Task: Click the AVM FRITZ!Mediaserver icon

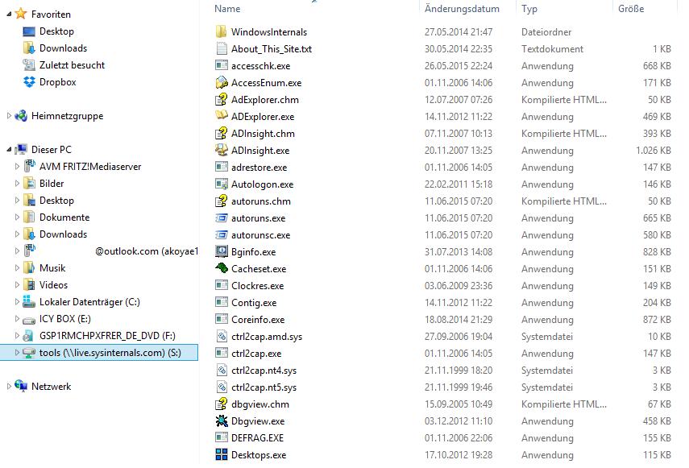Action: click(29, 166)
